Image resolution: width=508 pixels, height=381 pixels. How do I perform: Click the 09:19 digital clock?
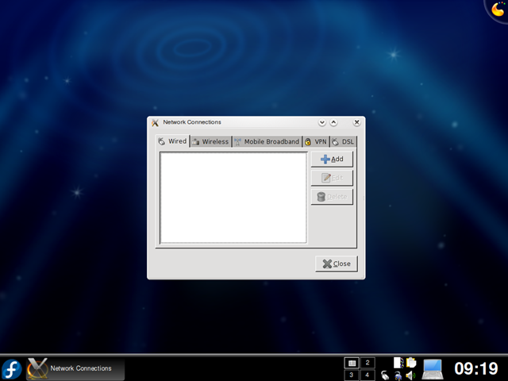tap(476, 368)
